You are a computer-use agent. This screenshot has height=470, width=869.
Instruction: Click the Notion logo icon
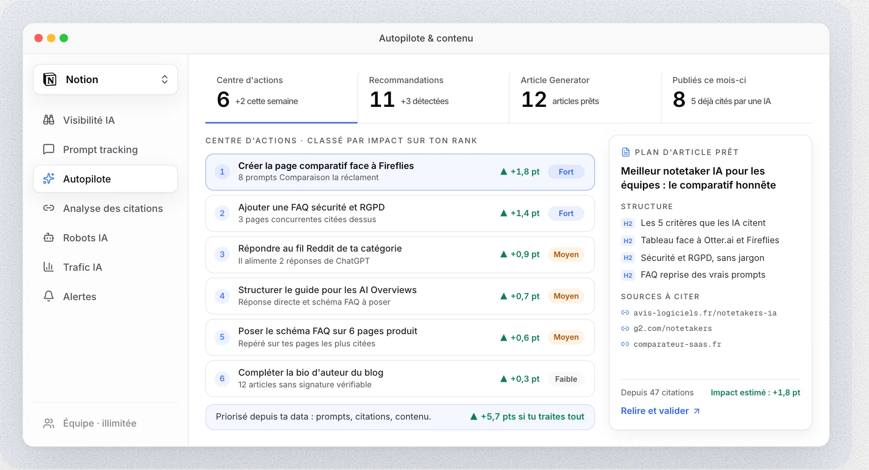tap(50, 79)
